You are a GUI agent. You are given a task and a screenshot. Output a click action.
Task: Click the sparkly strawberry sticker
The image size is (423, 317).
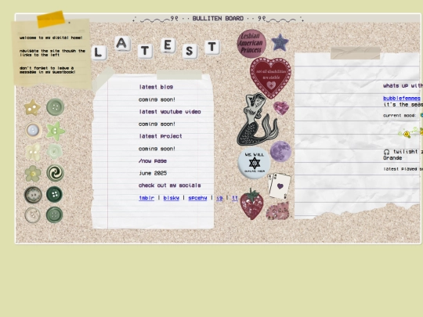[251, 204]
